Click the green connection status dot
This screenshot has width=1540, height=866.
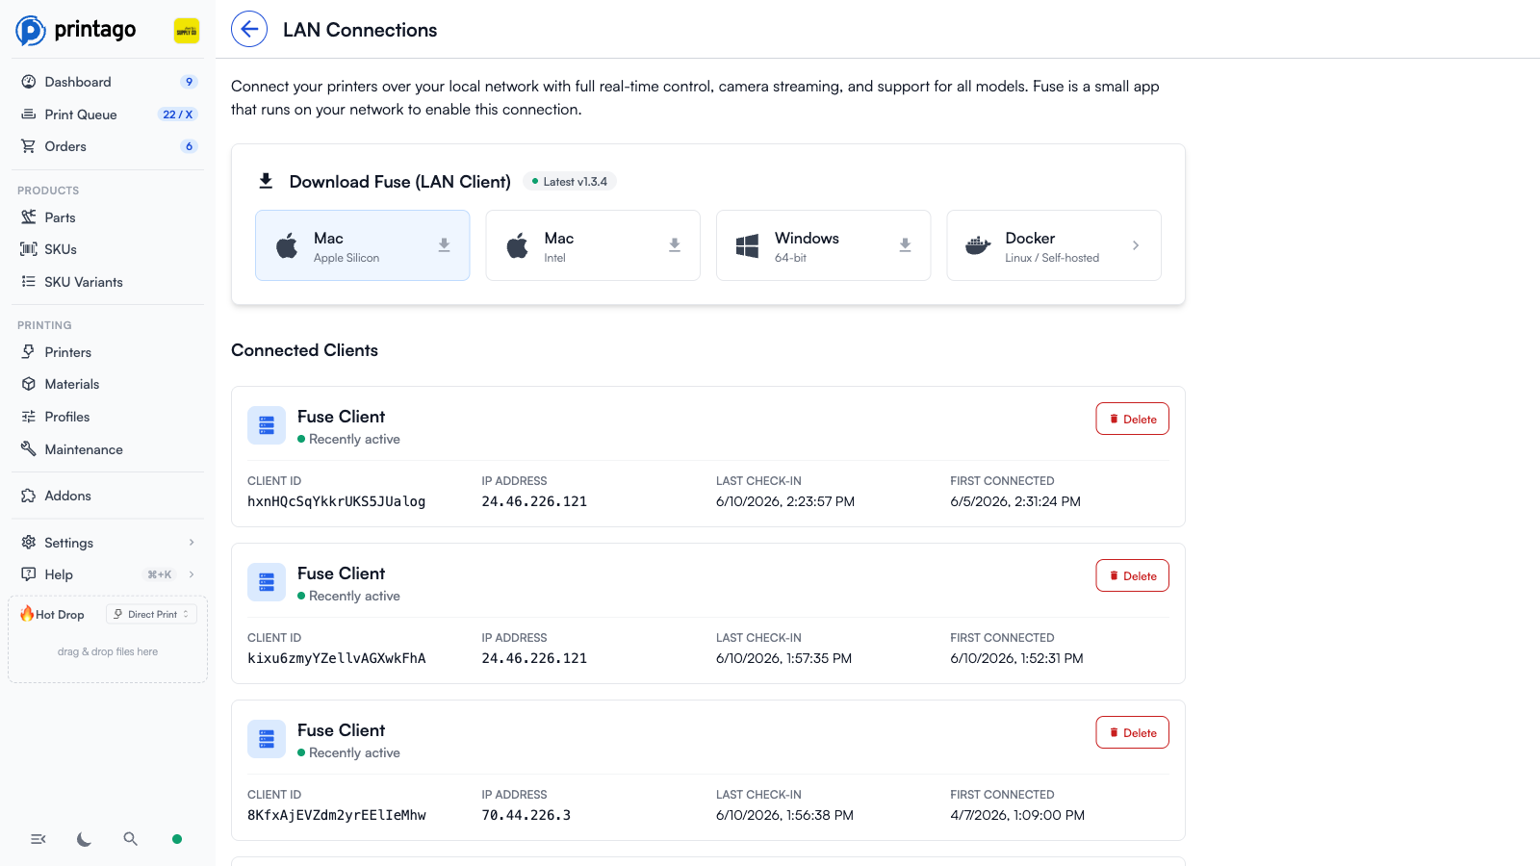pos(177,839)
